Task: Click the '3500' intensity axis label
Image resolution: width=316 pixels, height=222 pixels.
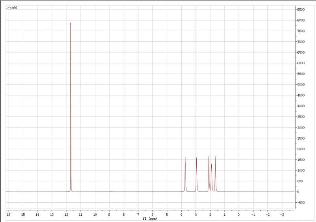Action: (x=301, y=117)
